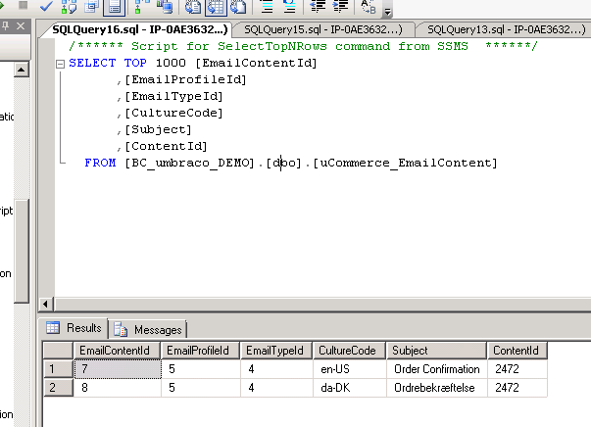Image resolution: width=591 pixels, height=427 pixels.
Task: Toggle the IntelliSense Enabled toolbar button
Action: [x=115, y=7]
